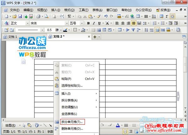Click the select objects pointer in drawing bar
Viewport: 188px width, 135px height.
pos(24,125)
